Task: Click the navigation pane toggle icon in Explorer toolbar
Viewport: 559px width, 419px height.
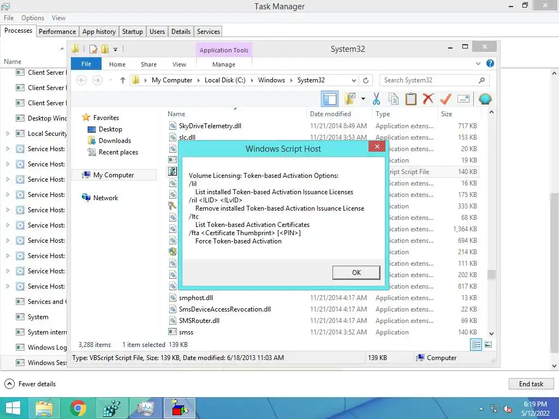Action: [x=330, y=99]
